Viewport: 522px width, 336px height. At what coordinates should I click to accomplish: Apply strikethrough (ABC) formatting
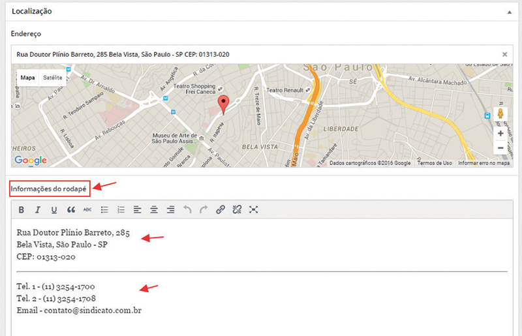[x=87, y=210]
